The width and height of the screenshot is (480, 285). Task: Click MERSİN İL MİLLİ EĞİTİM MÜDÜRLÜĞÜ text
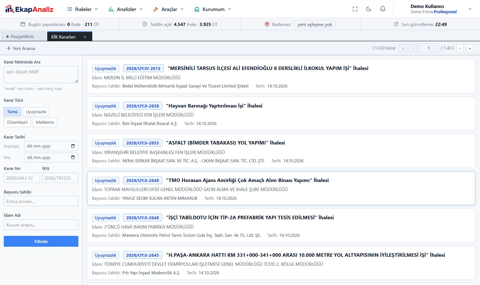(x=142, y=77)
